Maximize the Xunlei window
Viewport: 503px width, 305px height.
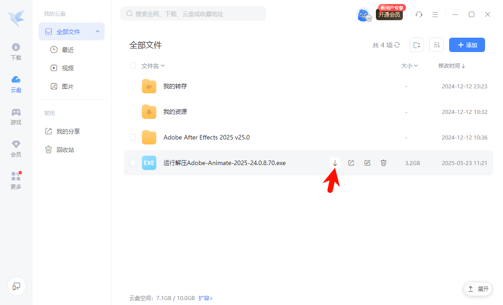tap(472, 14)
